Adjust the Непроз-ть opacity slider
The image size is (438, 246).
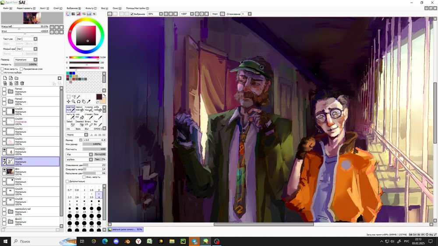(x=25, y=64)
